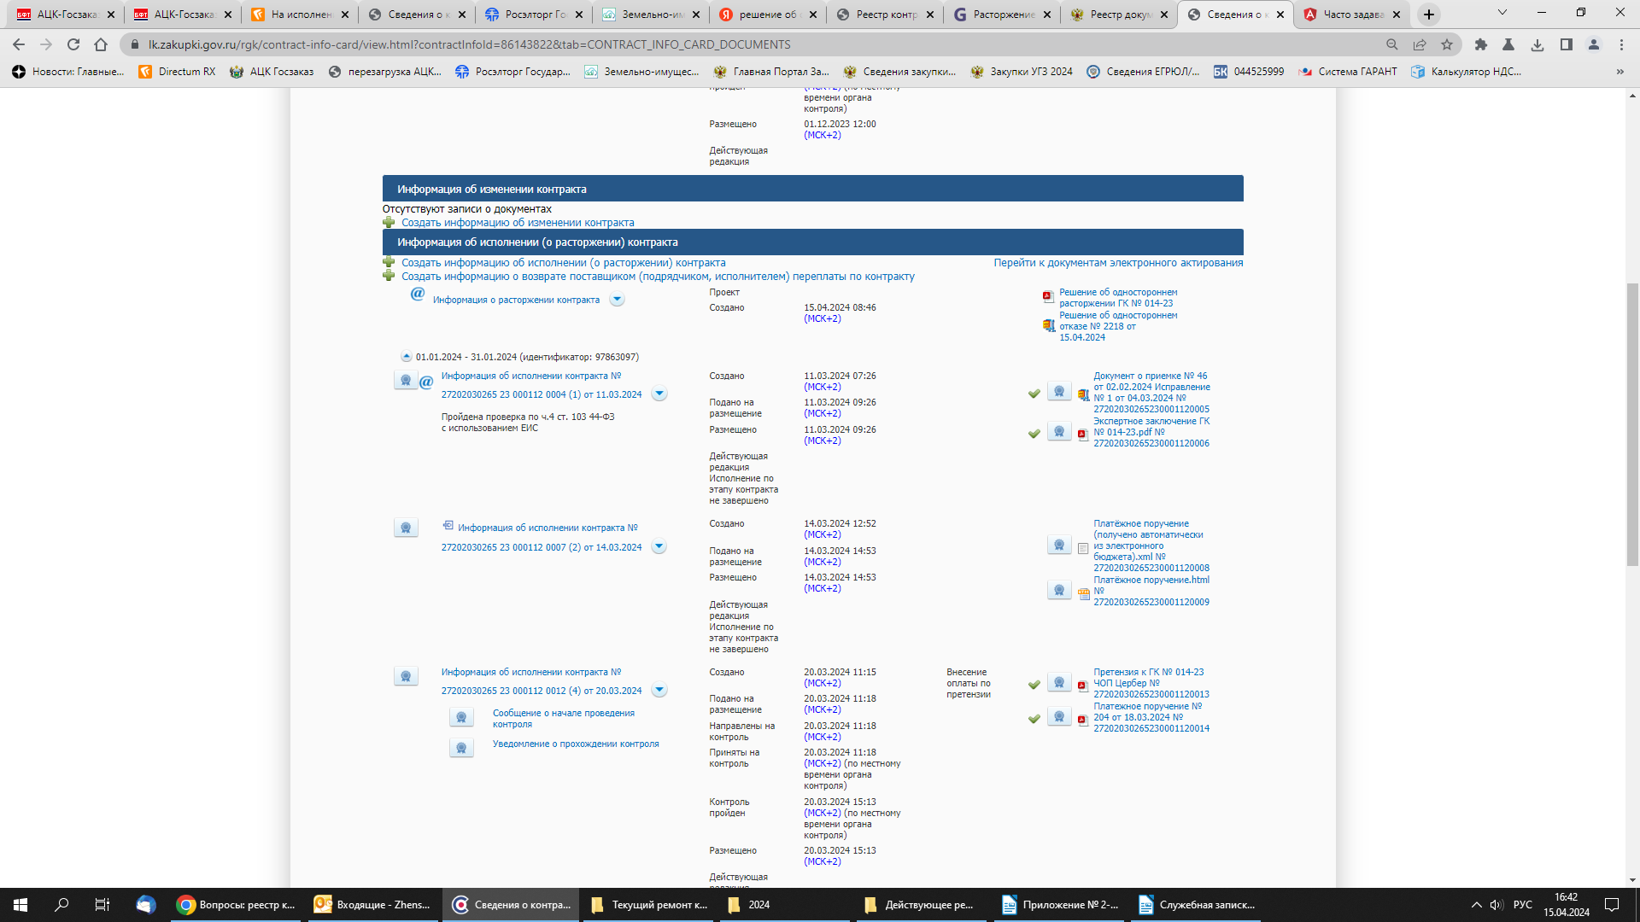Click signature icon for Уведомление о прохождении контроля

[461, 749]
